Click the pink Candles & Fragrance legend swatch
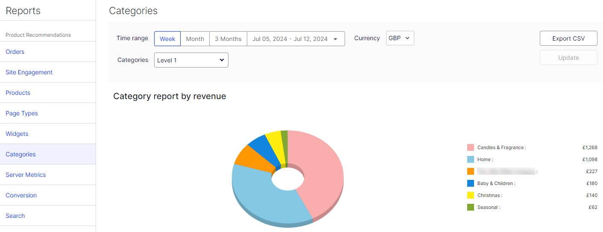This screenshot has height=232, width=603. [471, 147]
